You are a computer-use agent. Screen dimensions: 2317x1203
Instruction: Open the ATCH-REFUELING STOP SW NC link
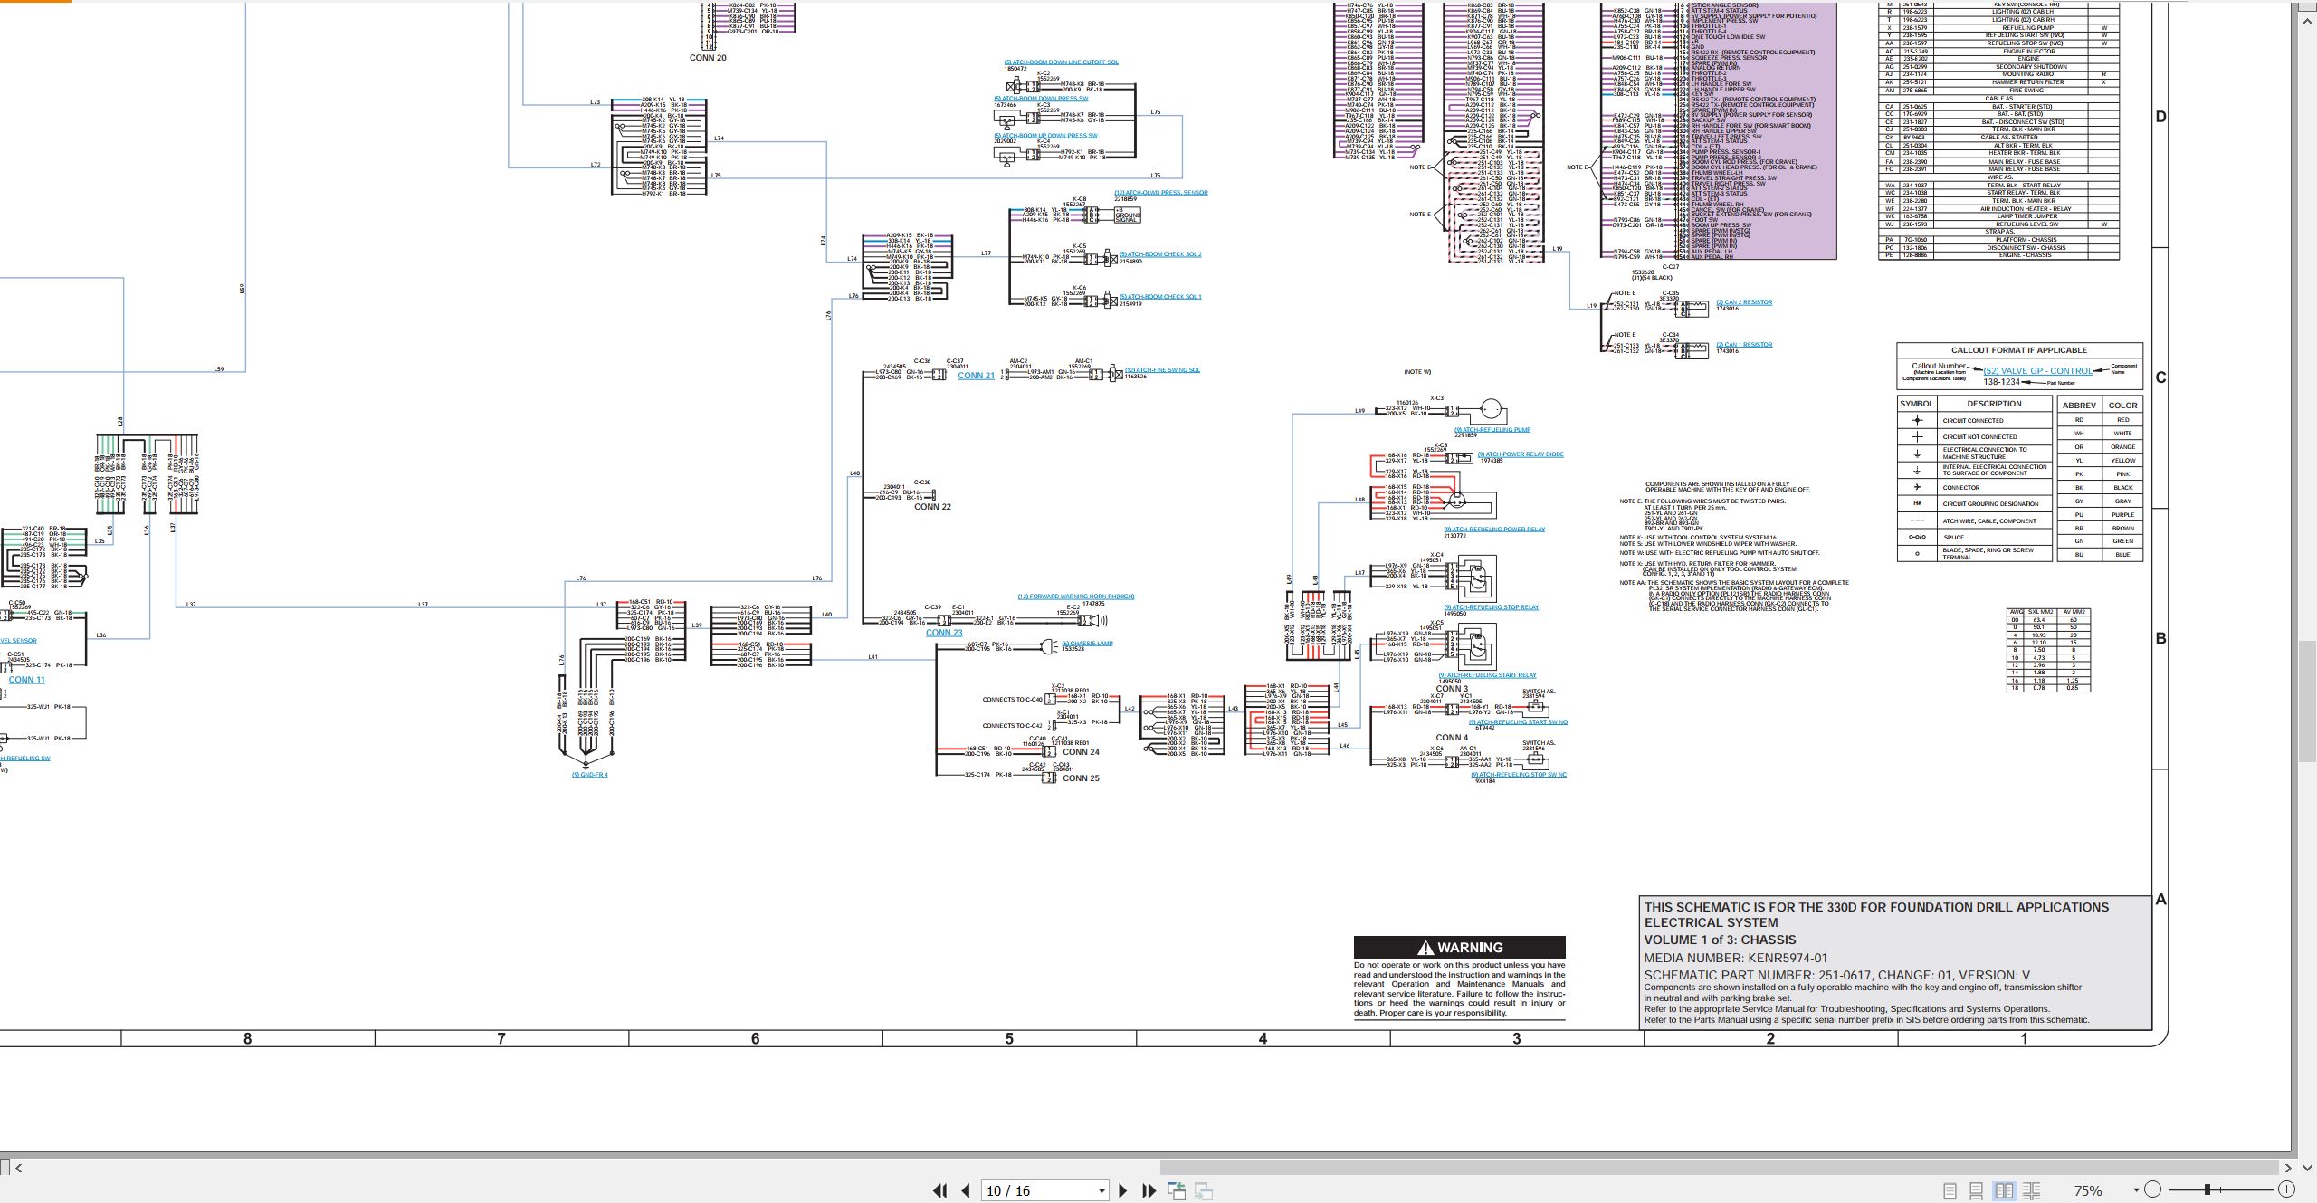click(x=1518, y=775)
